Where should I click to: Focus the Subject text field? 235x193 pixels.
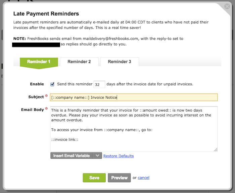pos(134,97)
